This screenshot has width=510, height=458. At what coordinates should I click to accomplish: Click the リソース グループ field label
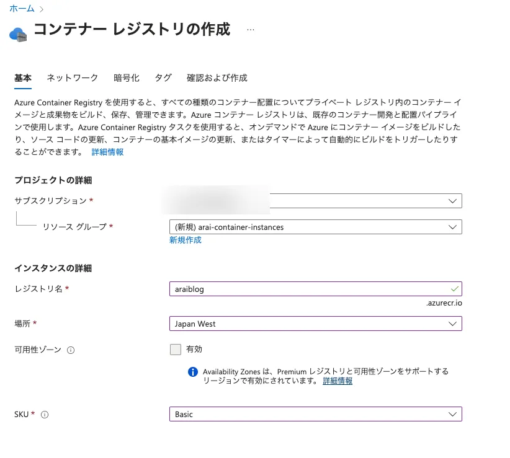click(75, 227)
